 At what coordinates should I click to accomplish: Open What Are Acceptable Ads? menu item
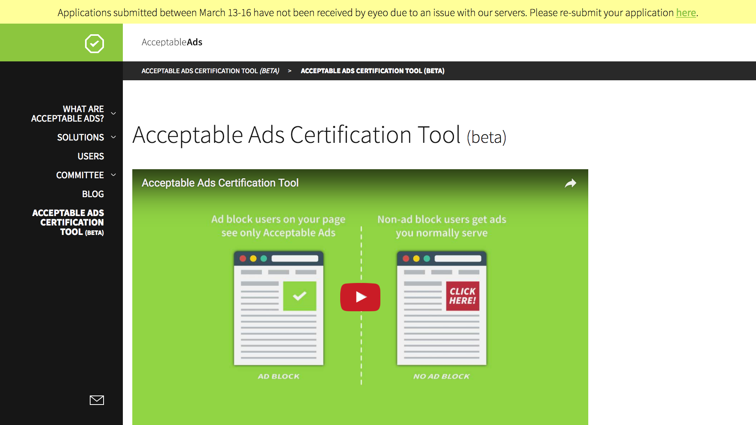point(67,114)
